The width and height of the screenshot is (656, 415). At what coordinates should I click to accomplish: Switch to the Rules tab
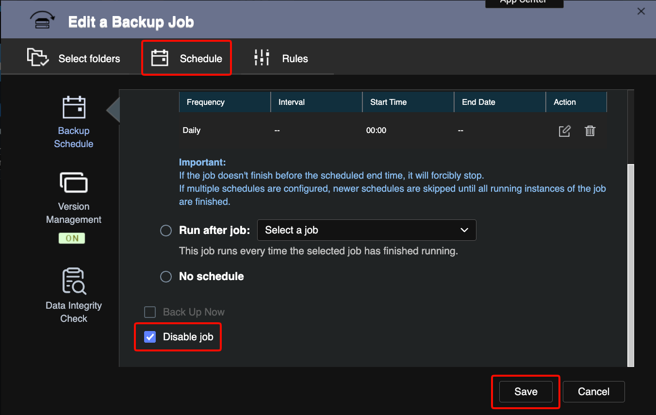281,58
